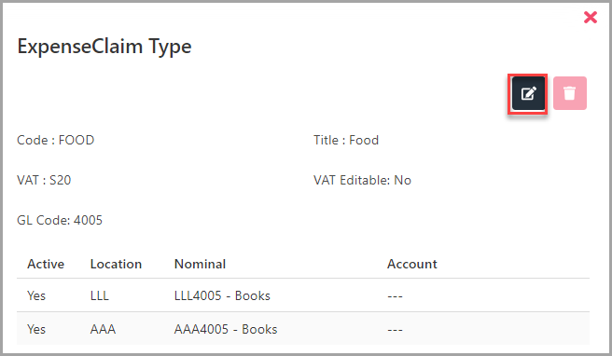The width and height of the screenshot is (612, 356).
Task: Click AAA4005 - Books nominal cell
Action: click(x=226, y=329)
